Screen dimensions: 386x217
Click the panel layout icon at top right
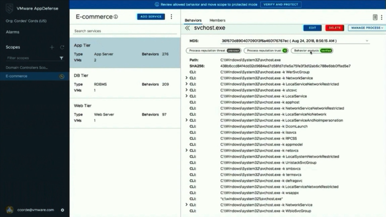(375, 17)
